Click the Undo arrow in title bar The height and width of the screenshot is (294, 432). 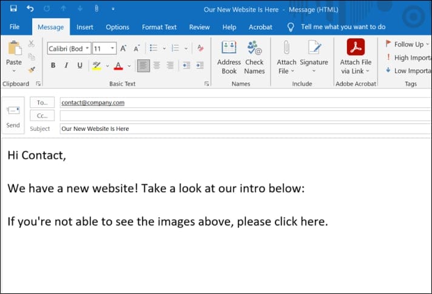click(x=30, y=8)
